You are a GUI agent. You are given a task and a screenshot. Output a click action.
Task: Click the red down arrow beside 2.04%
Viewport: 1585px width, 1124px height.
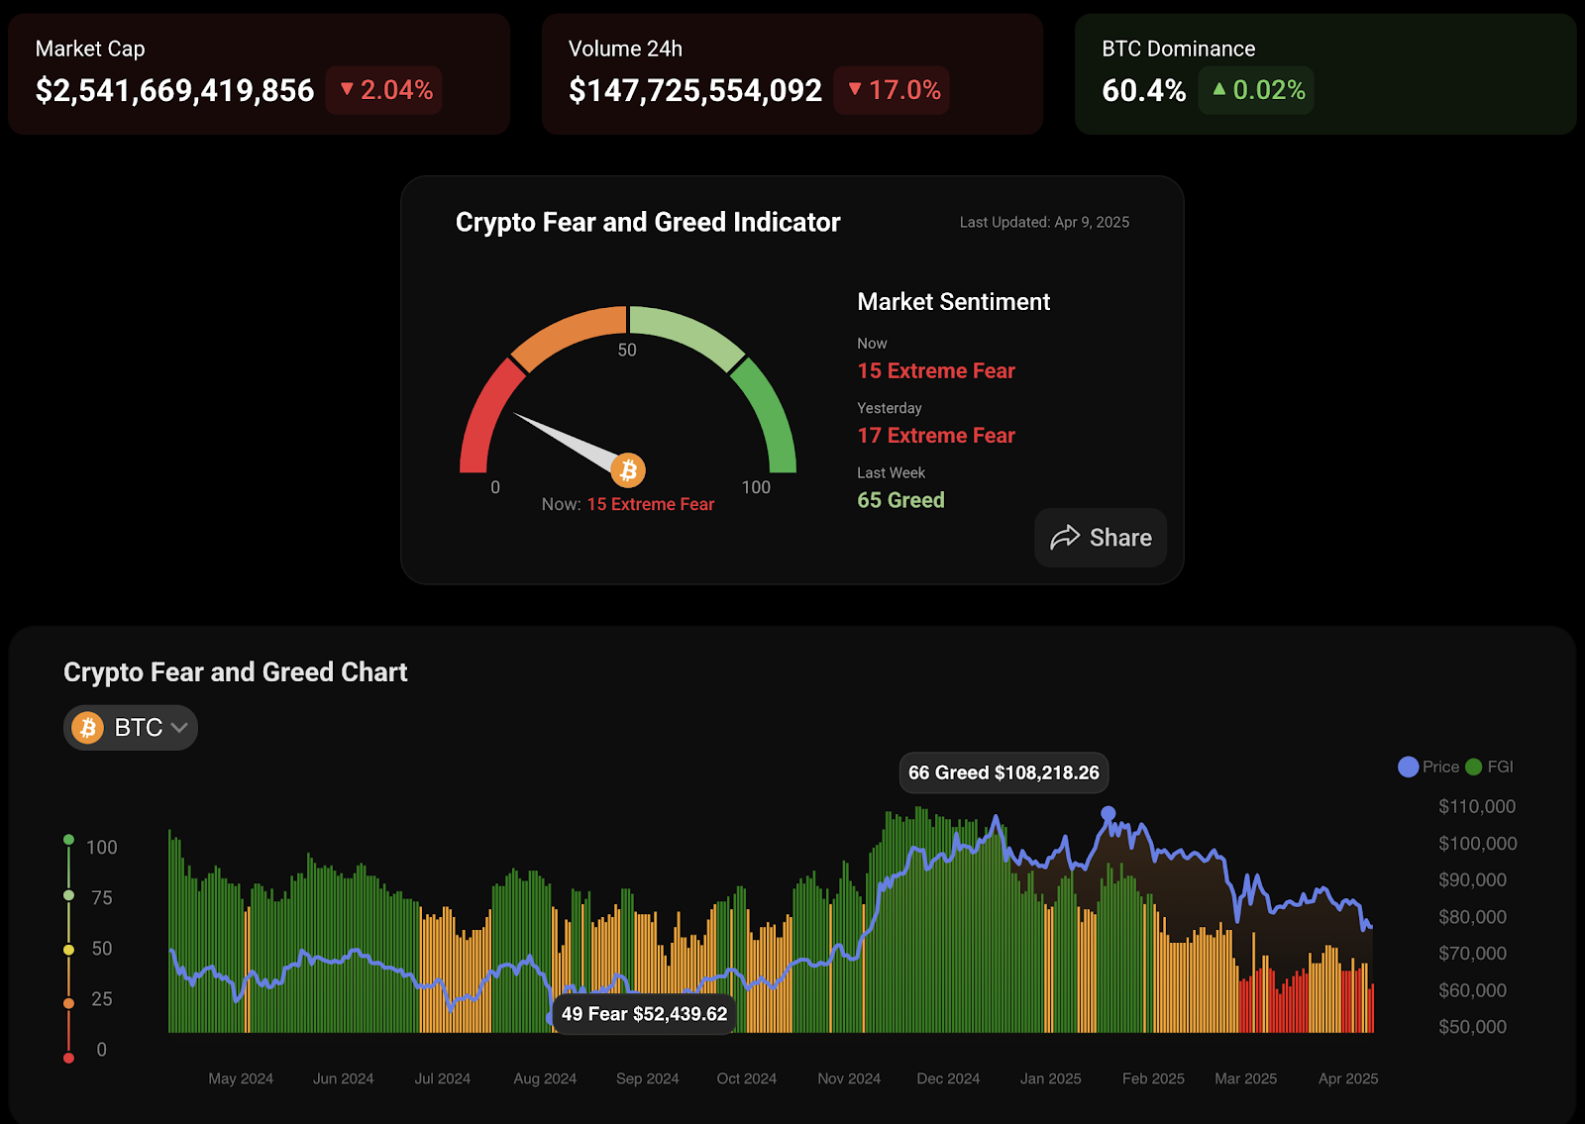click(347, 89)
